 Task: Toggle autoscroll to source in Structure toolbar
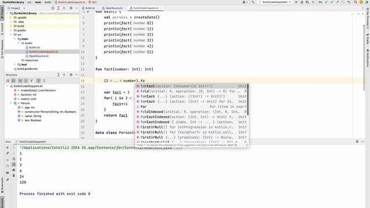click(39, 81)
